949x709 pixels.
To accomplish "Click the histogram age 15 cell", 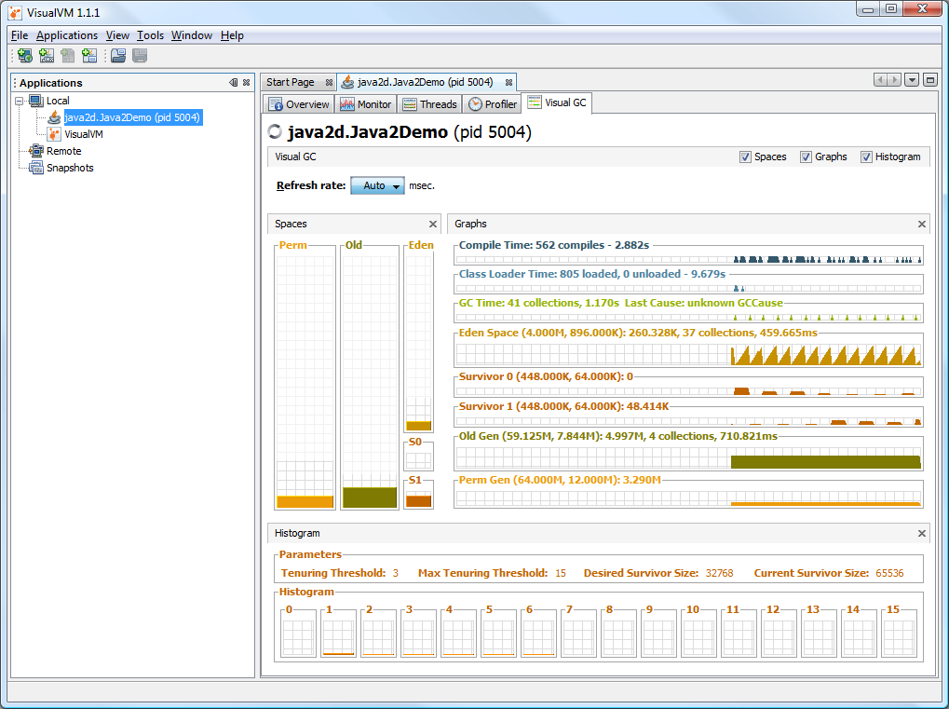I will point(900,634).
